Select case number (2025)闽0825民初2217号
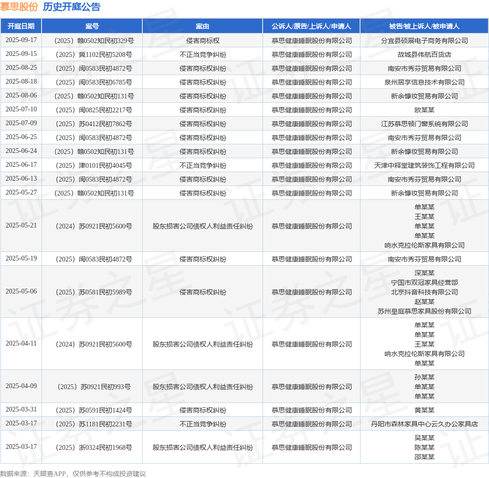Screen dimensions: 489x478 pos(94,110)
